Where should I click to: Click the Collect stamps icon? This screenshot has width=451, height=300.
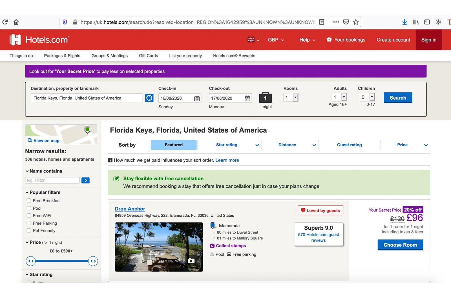[x=212, y=246]
